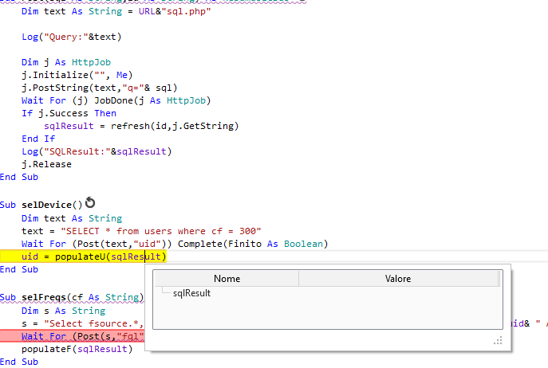Click the line sqlResult = refresh(id,j.GetString)
Viewport: 548px width, 368px height.
141,126
